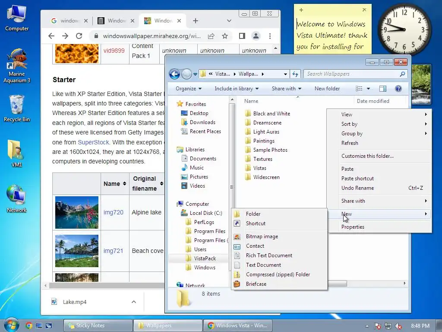Launch Chrome from quick launch

point(29,326)
